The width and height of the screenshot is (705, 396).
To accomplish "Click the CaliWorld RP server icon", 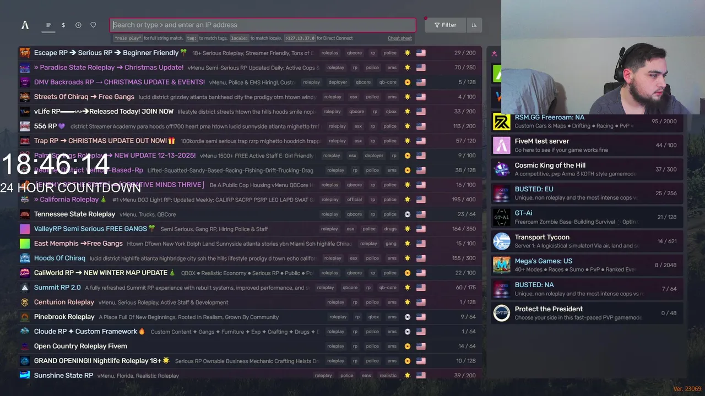I will [x=25, y=273].
